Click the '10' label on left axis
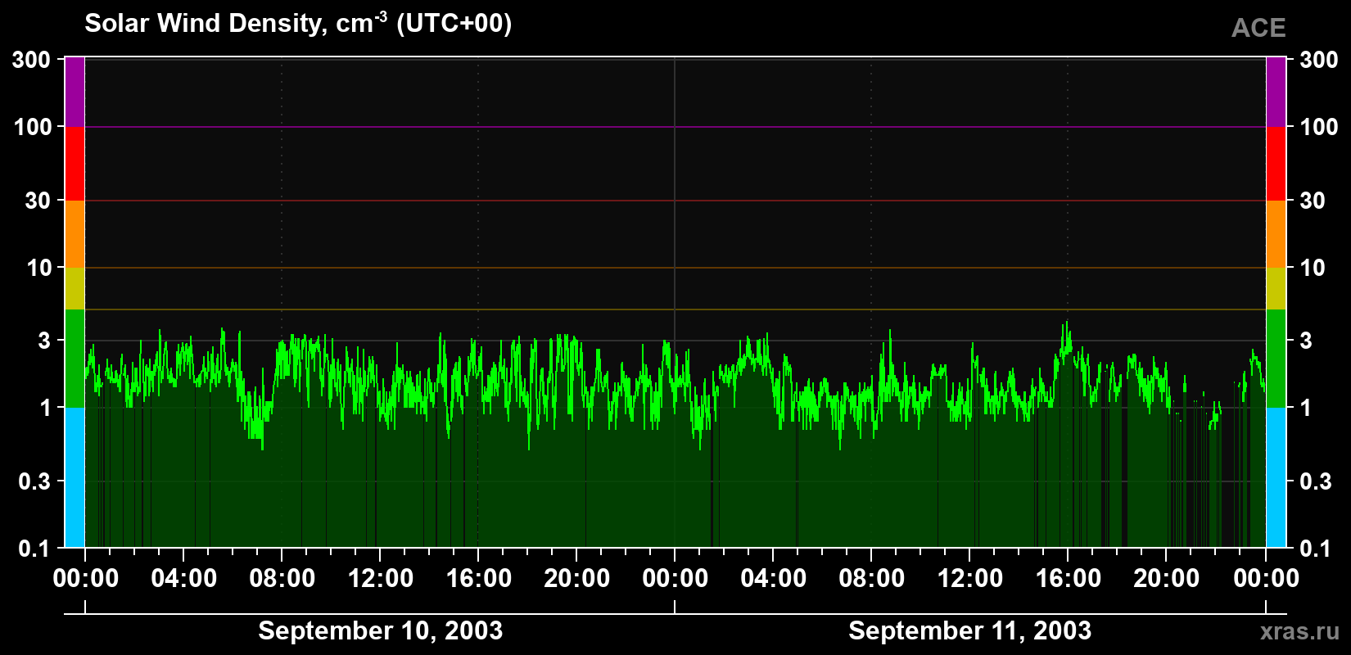Screen dimensions: 1351x655 pyautogui.click(x=38, y=268)
